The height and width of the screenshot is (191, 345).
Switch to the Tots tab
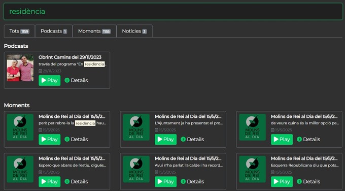coord(19,31)
